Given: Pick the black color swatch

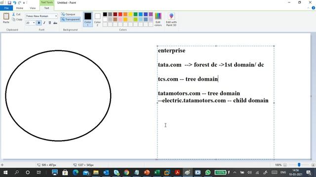Looking at the screenshot, I should (105, 14).
